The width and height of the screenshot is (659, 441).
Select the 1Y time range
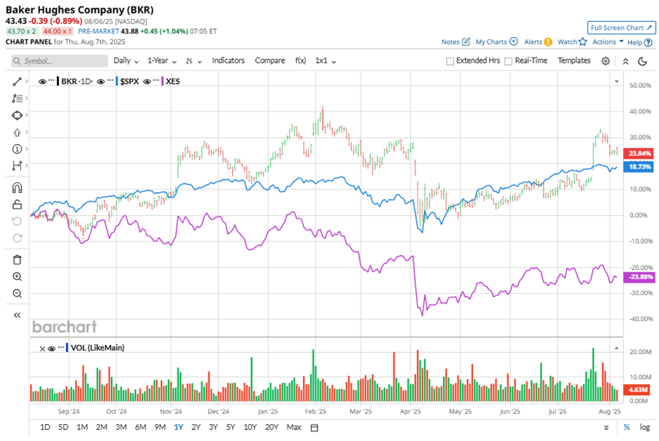point(179,427)
